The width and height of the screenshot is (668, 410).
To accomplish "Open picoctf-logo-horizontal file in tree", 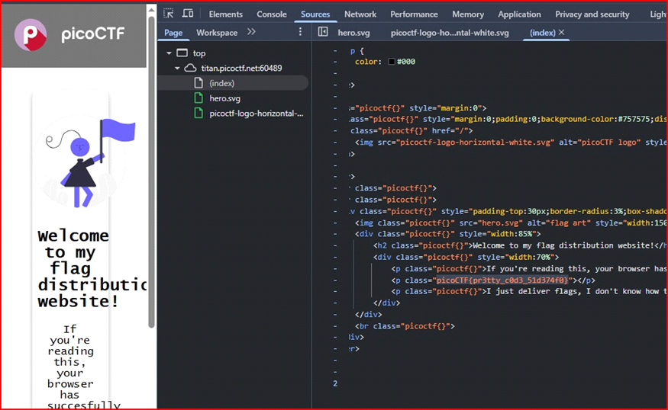I will coord(256,114).
